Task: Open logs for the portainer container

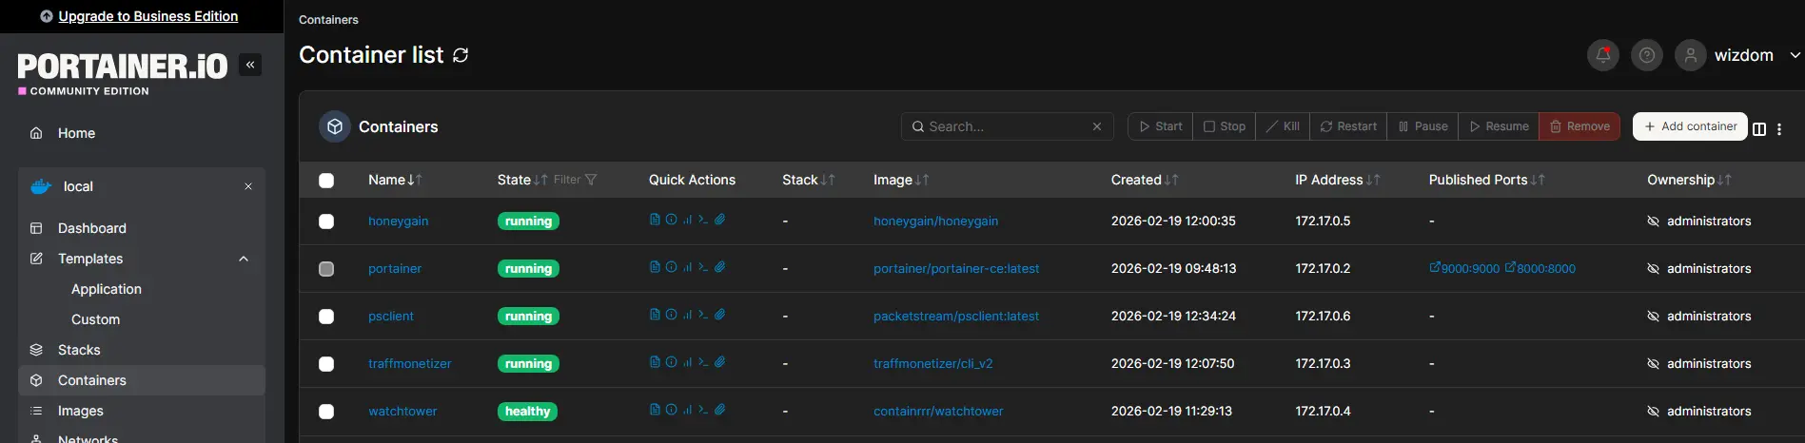Action: click(655, 267)
